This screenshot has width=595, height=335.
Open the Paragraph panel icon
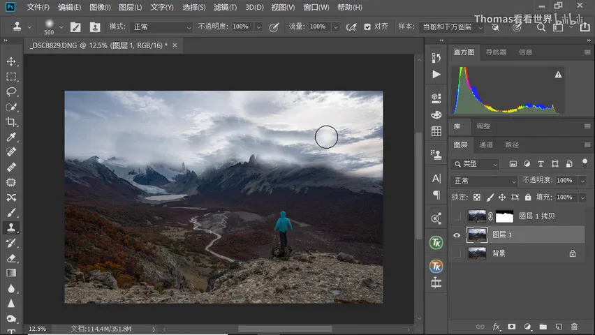(x=436, y=195)
